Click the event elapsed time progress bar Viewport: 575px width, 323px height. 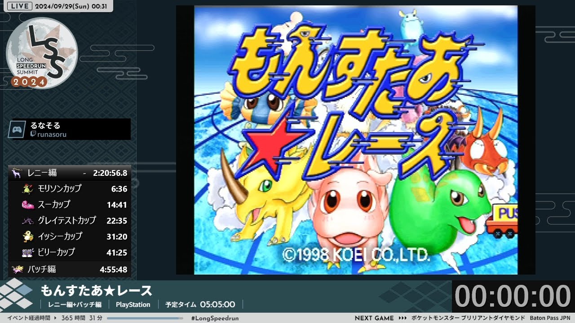(145, 318)
